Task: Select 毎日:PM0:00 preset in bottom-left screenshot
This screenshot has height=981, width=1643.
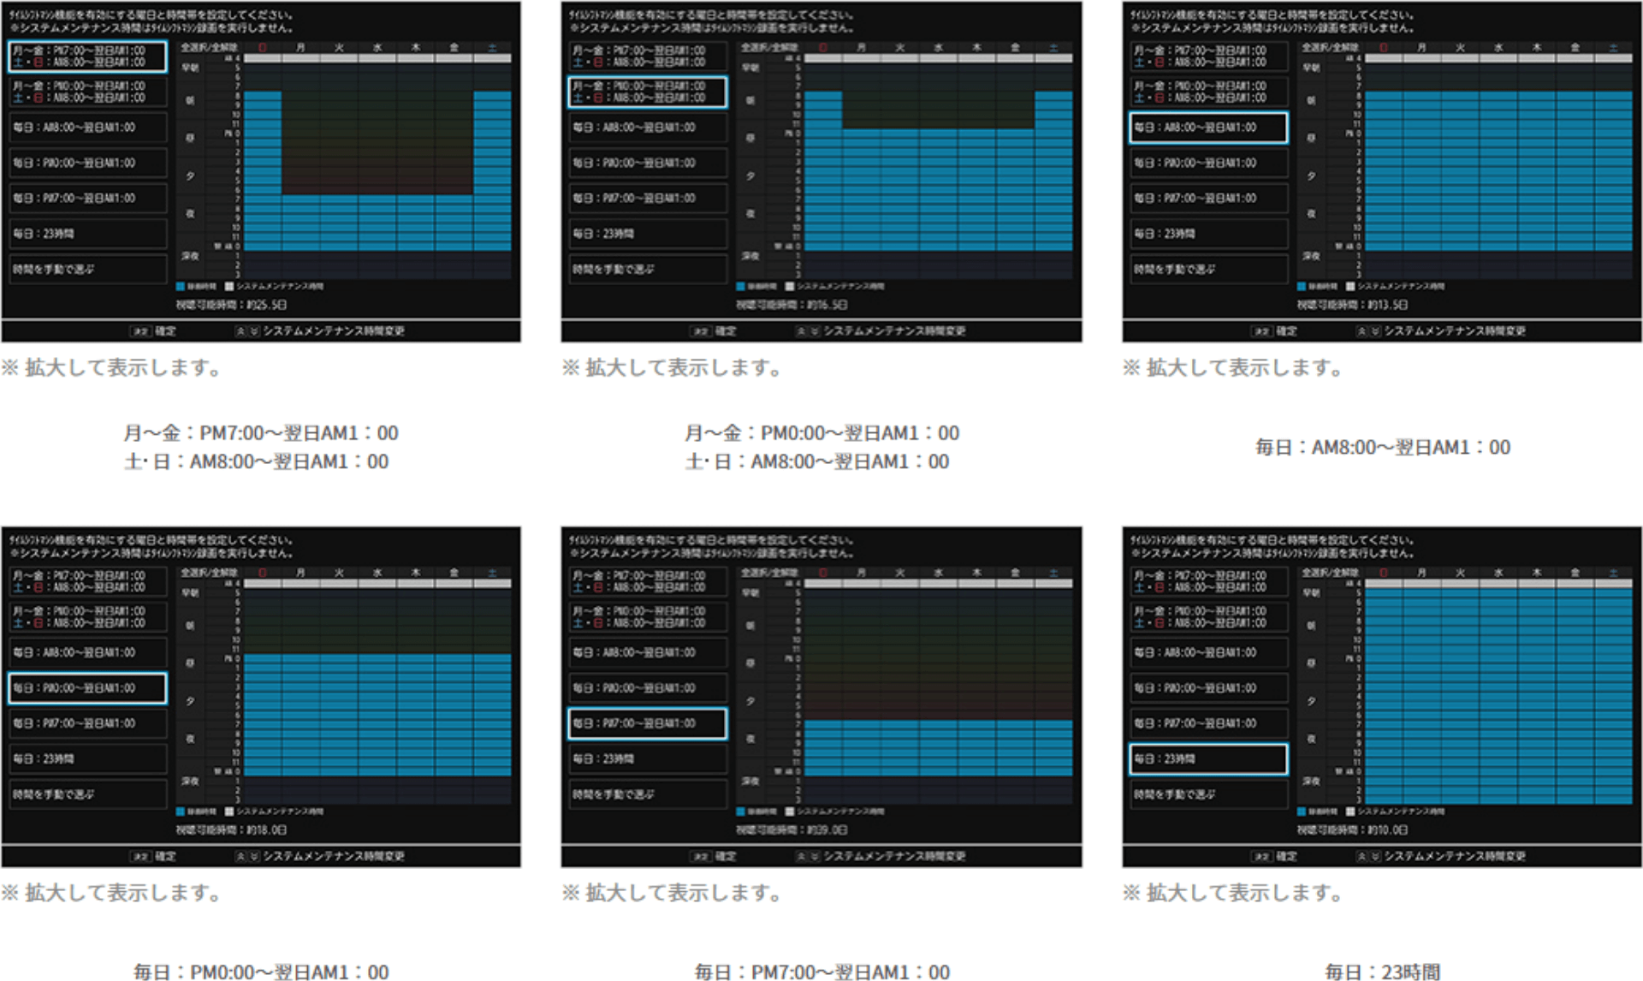Action: (87, 688)
